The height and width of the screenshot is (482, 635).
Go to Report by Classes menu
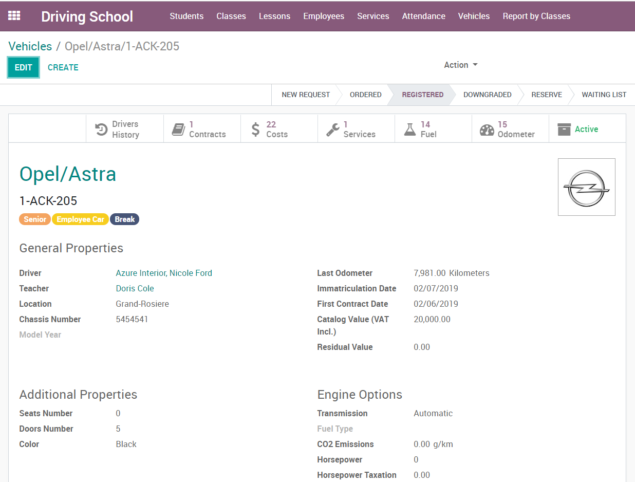536,16
